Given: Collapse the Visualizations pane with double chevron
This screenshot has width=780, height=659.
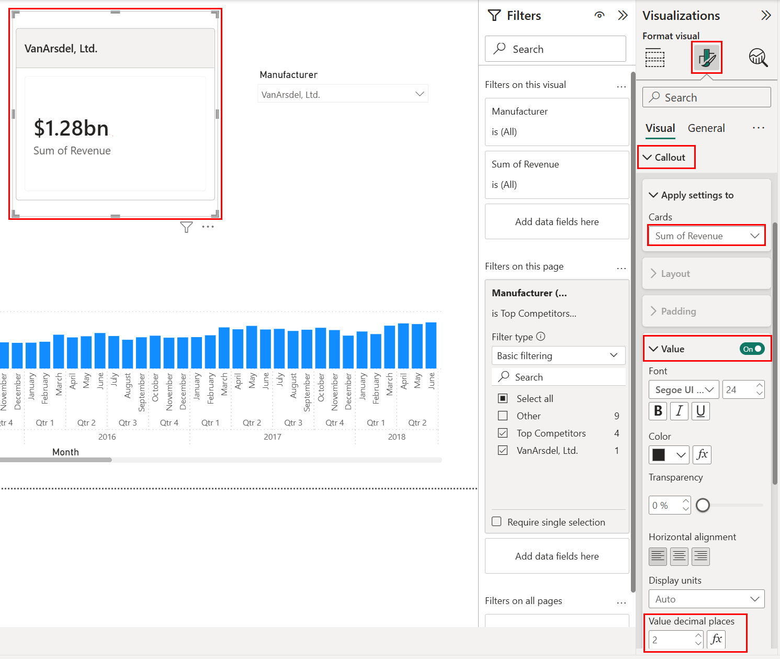Looking at the screenshot, I should (766, 15).
